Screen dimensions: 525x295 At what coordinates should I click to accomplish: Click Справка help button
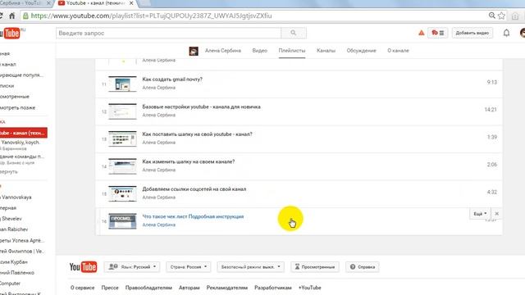tap(363, 267)
